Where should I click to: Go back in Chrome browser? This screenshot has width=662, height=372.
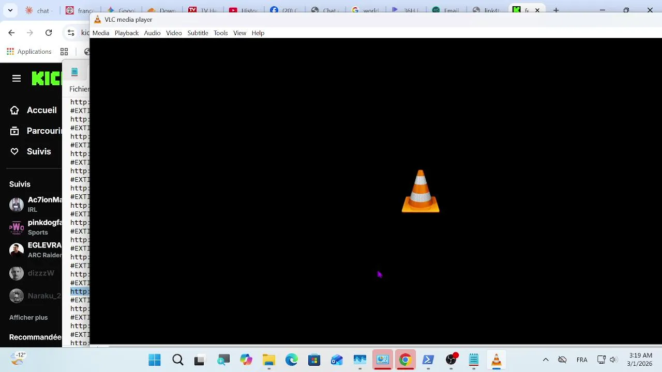(x=11, y=33)
